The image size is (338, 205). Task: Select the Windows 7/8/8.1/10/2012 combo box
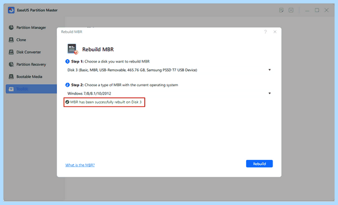(x=169, y=93)
